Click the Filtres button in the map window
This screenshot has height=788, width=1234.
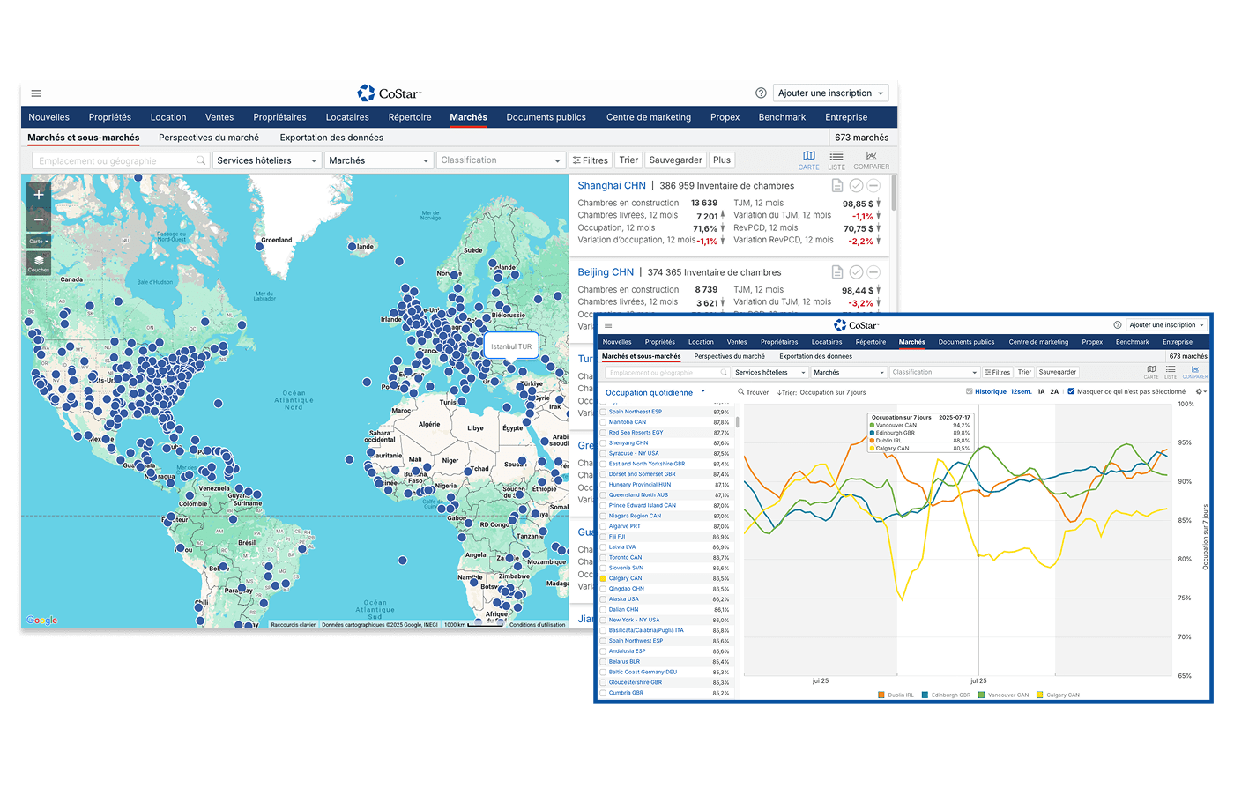tap(590, 160)
